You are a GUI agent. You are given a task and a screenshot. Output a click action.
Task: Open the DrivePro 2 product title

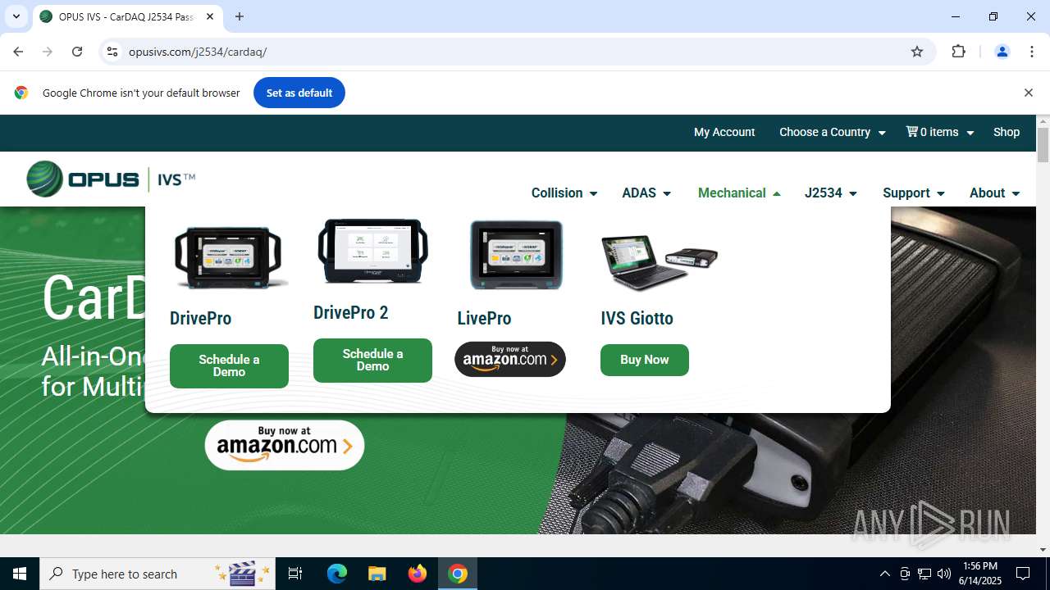pyautogui.click(x=350, y=313)
